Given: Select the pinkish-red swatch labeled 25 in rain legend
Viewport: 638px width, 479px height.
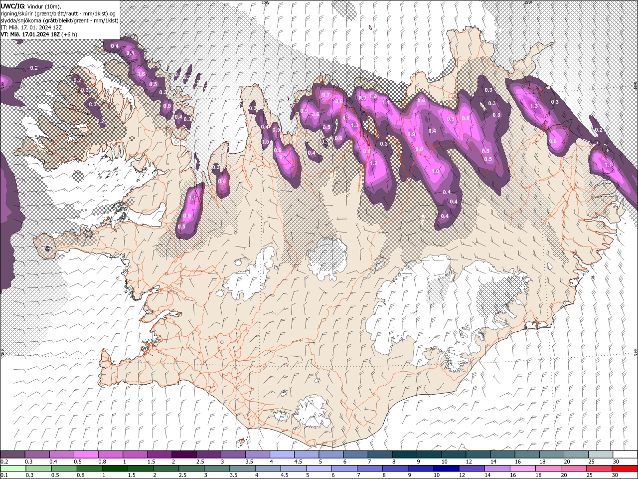Looking at the screenshot, I should point(599,469).
